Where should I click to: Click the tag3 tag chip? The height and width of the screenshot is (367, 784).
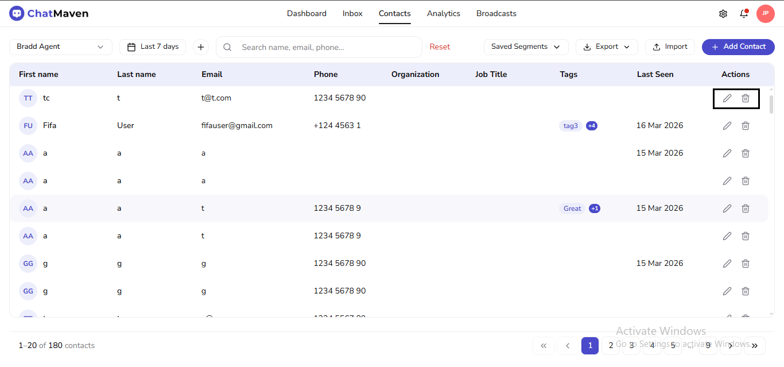coord(570,125)
